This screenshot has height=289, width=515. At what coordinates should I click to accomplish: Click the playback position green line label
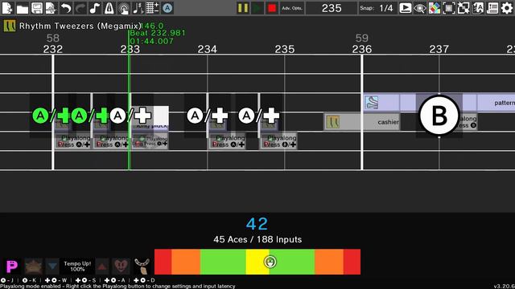tap(158, 33)
